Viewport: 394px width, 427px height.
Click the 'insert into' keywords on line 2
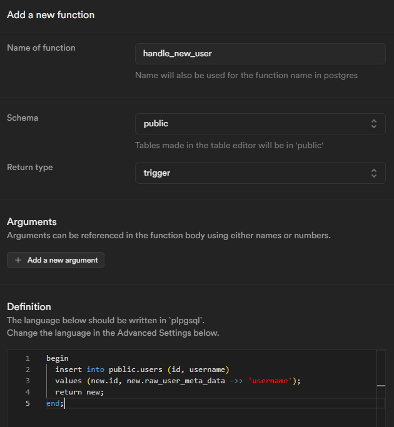(x=79, y=369)
